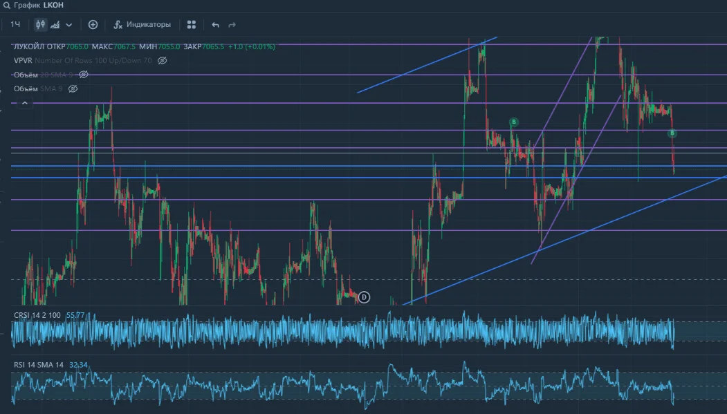The width and height of the screenshot is (727, 414).
Task: Collapse the indicator legend with the up chevron
Action: pos(25,103)
